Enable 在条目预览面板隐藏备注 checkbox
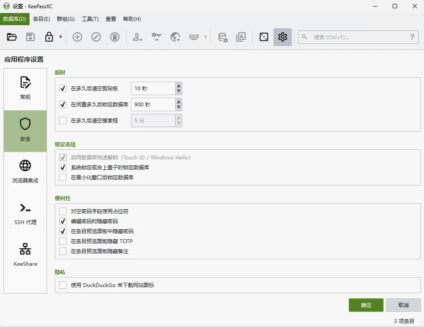This screenshot has height=327, width=424. 63,251
